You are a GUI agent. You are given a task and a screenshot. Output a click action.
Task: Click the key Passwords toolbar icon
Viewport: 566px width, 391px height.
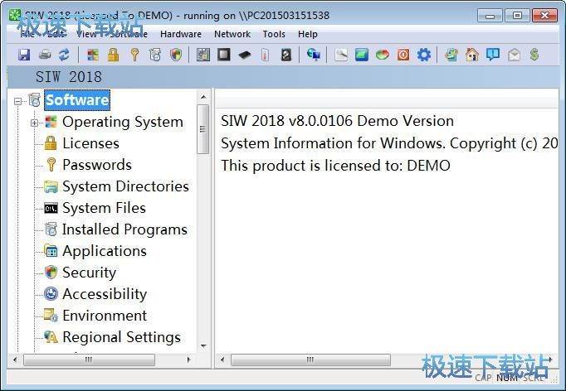(x=134, y=55)
